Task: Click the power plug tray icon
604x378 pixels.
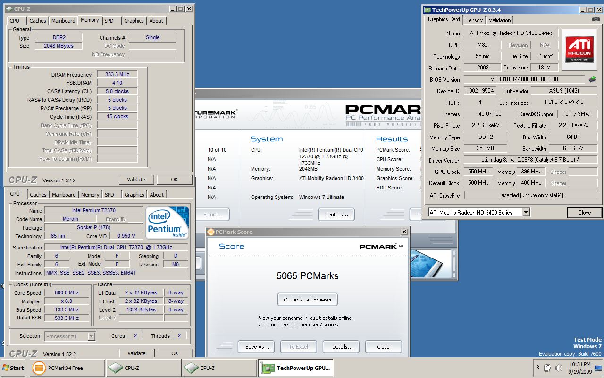Action: pyautogui.click(x=548, y=368)
